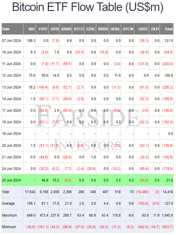This screenshot has width=176, height=235.
Task: Click the FBTC column header
Action: click(42, 29)
